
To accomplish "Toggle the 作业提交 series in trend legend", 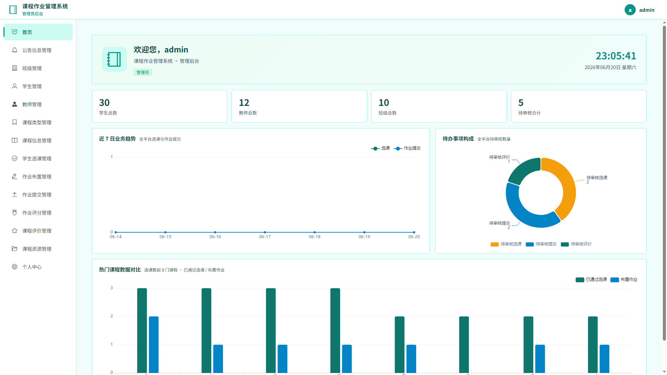I will [407, 148].
